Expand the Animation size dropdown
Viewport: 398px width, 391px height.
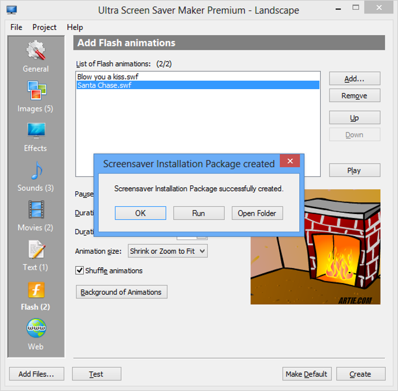click(x=167, y=251)
